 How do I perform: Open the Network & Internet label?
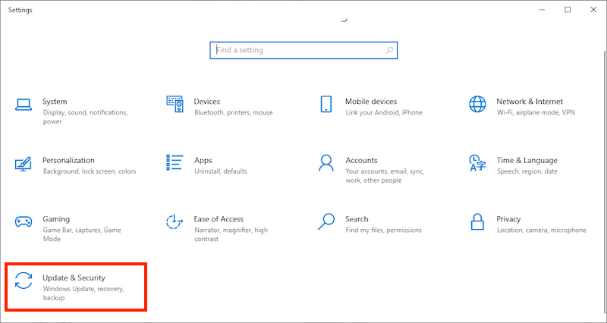(530, 102)
